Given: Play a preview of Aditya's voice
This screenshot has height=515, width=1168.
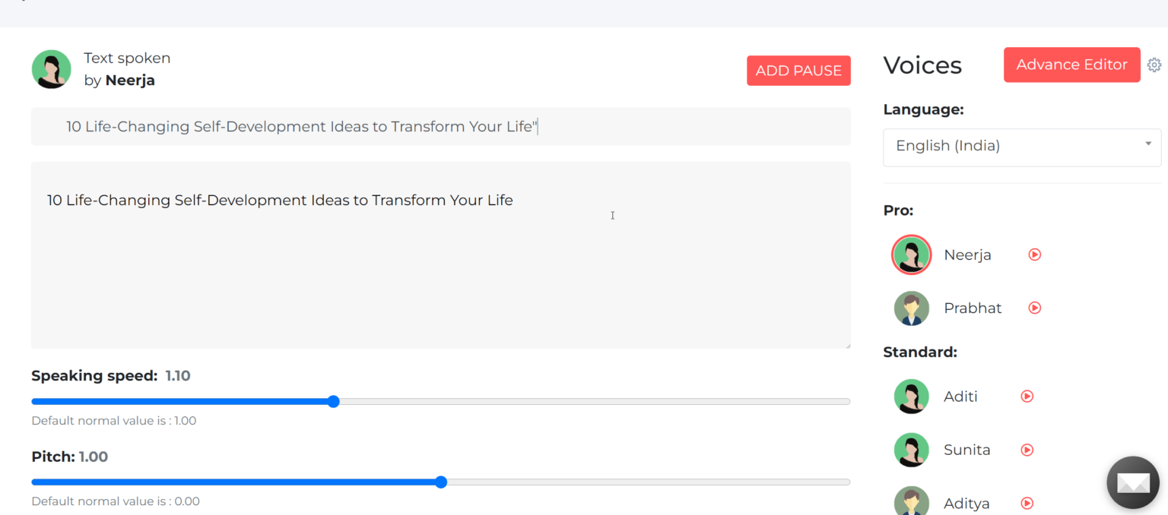Looking at the screenshot, I should [1027, 503].
